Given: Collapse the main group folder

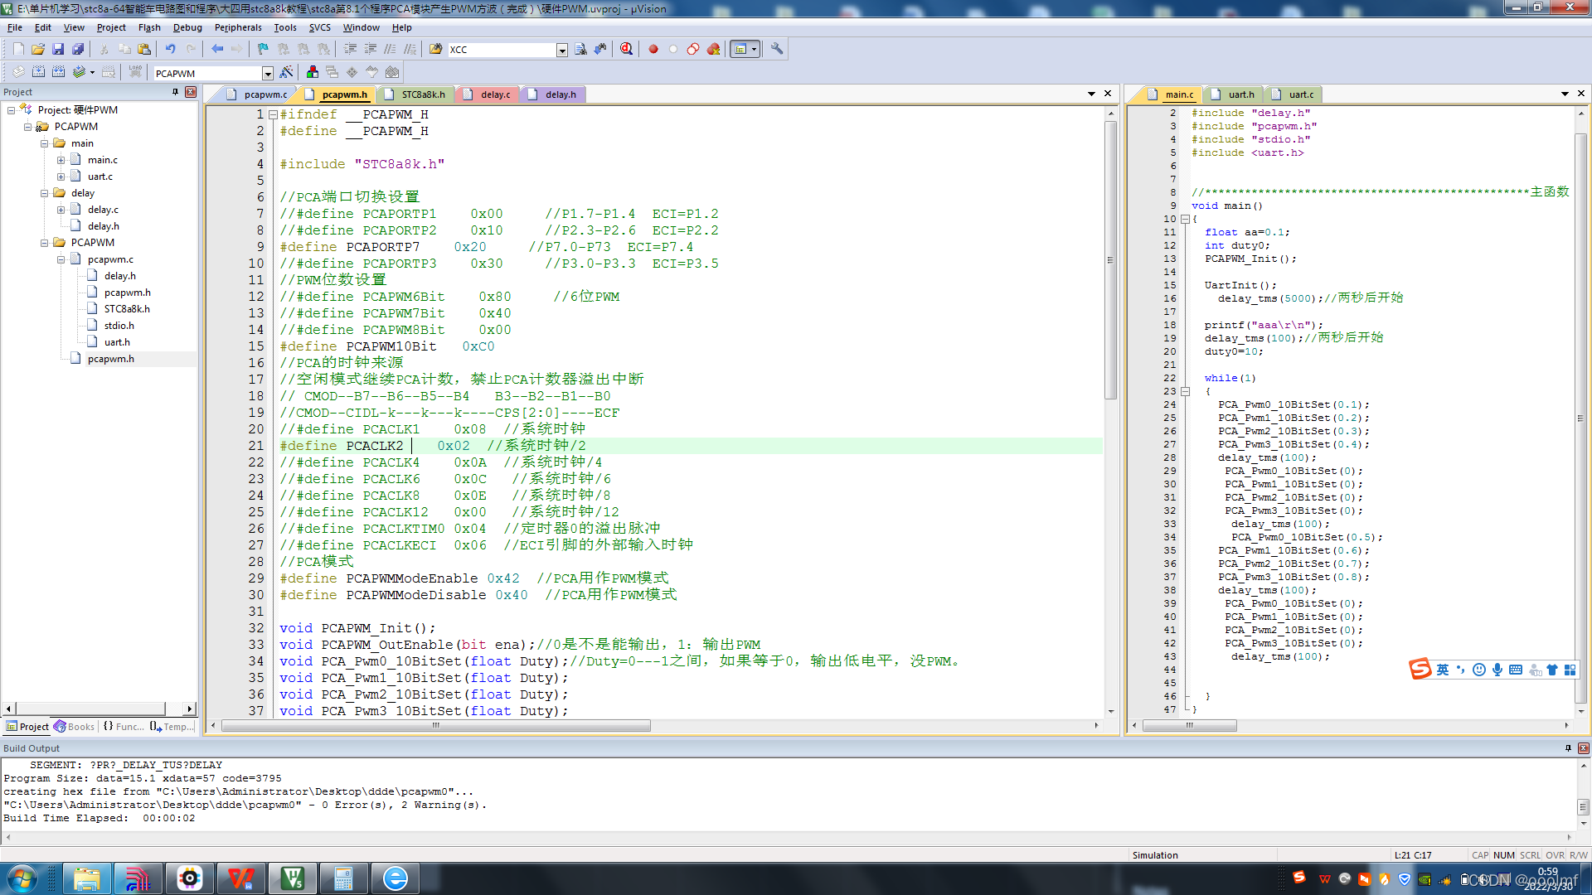Looking at the screenshot, I should [44, 143].
